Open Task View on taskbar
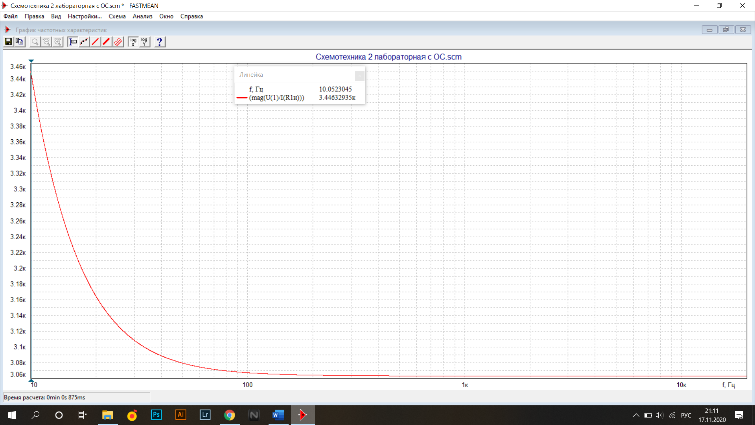 click(x=83, y=415)
